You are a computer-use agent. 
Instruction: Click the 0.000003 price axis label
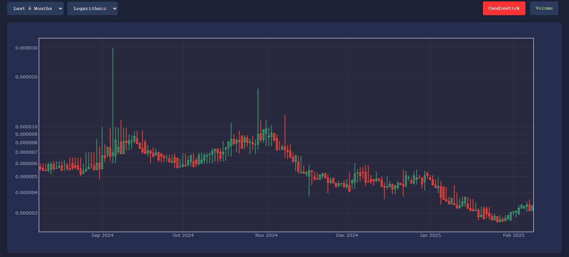pos(26,213)
